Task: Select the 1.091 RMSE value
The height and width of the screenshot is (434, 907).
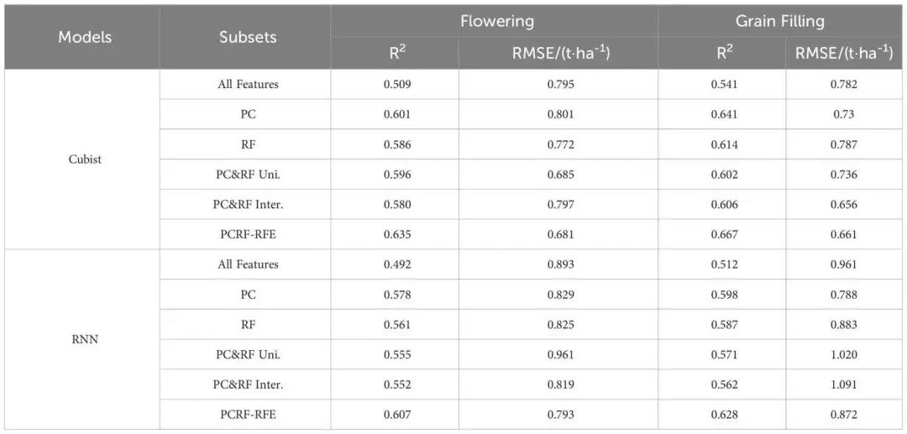Action: pos(843,384)
